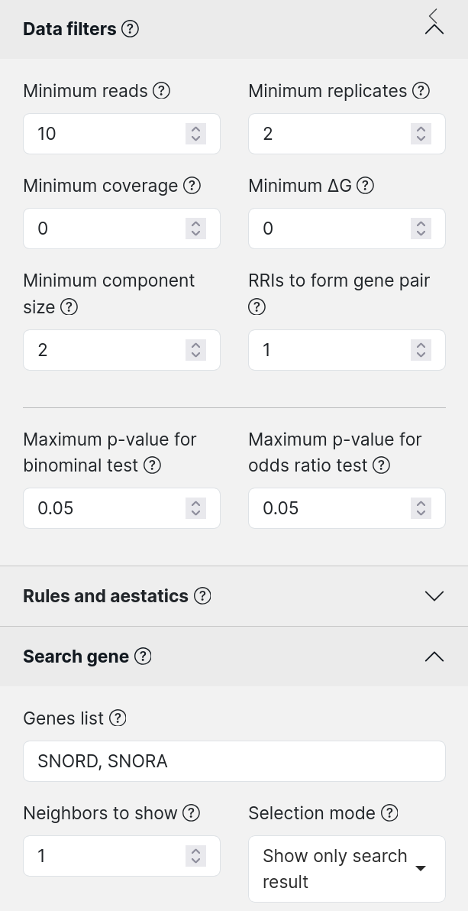Click the Neighbors to show help icon
468x911 pixels.
(192, 813)
